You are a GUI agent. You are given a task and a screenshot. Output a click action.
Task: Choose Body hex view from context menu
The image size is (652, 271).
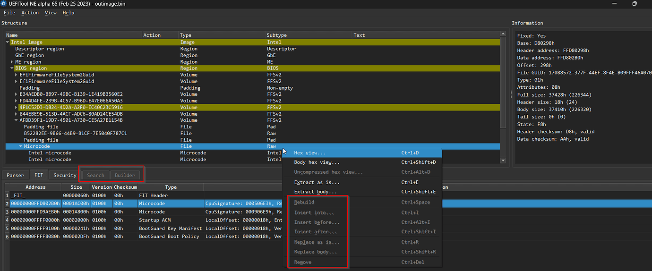(x=362, y=162)
